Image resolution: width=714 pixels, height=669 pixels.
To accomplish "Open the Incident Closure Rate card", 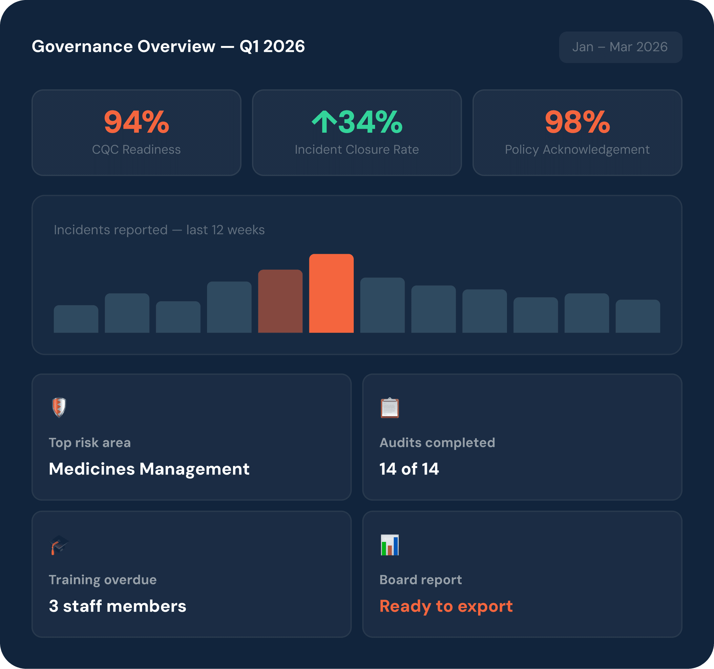I will tap(357, 133).
